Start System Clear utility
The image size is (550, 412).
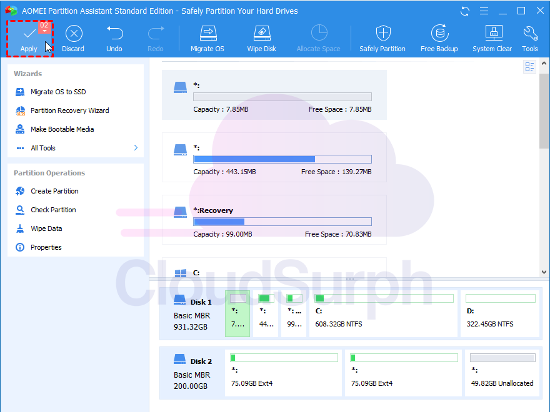(x=492, y=39)
